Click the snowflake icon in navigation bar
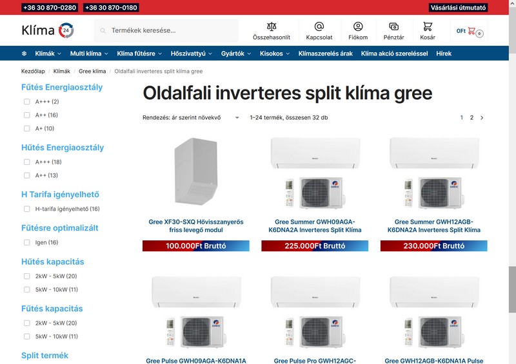 pyautogui.click(x=24, y=53)
